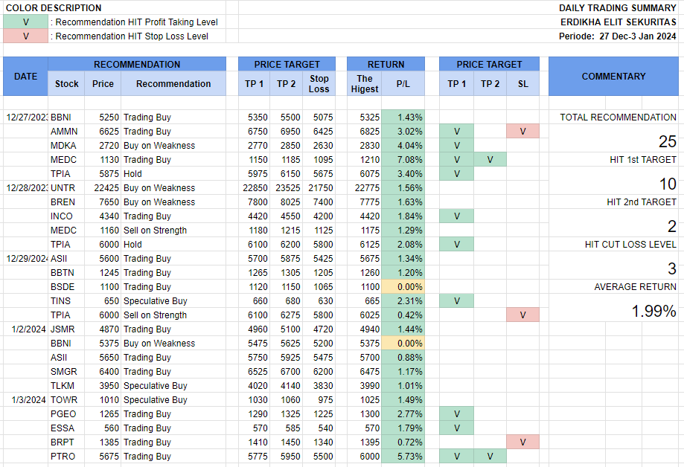Viewport: 684px width, 467px height.
Task: Click the Stop Loss column header
Action: (x=319, y=84)
